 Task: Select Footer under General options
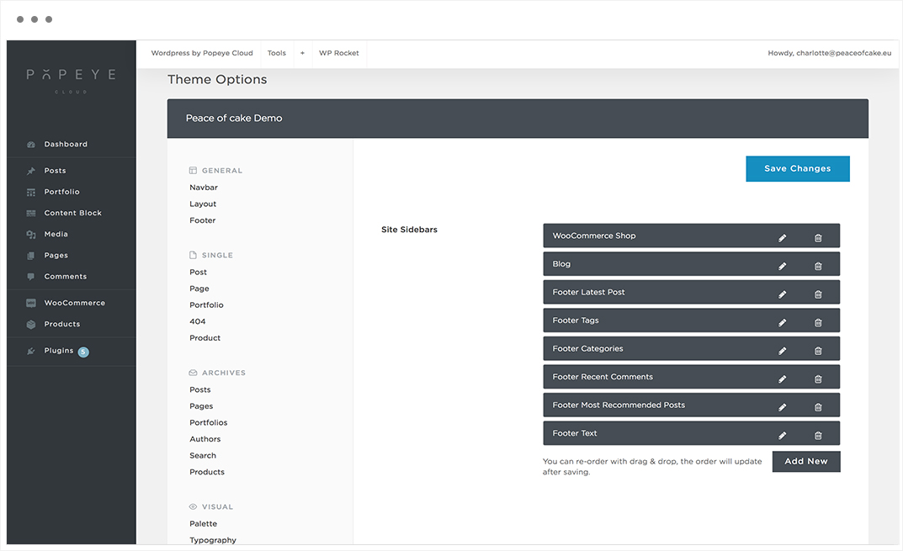(x=203, y=220)
